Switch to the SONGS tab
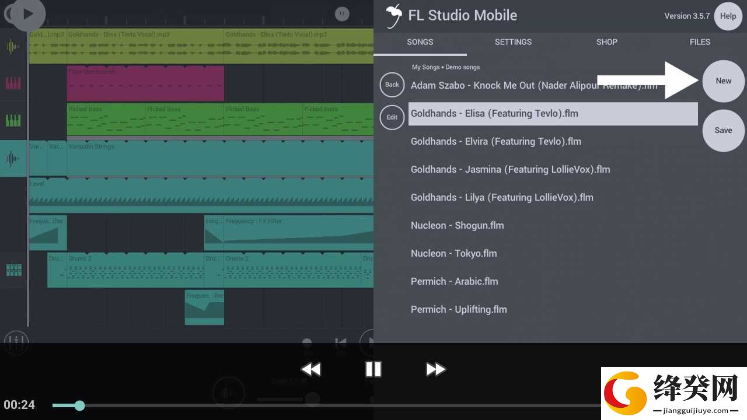The image size is (747, 420). click(420, 42)
